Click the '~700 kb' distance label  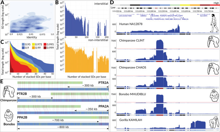click(x=58, y=120)
